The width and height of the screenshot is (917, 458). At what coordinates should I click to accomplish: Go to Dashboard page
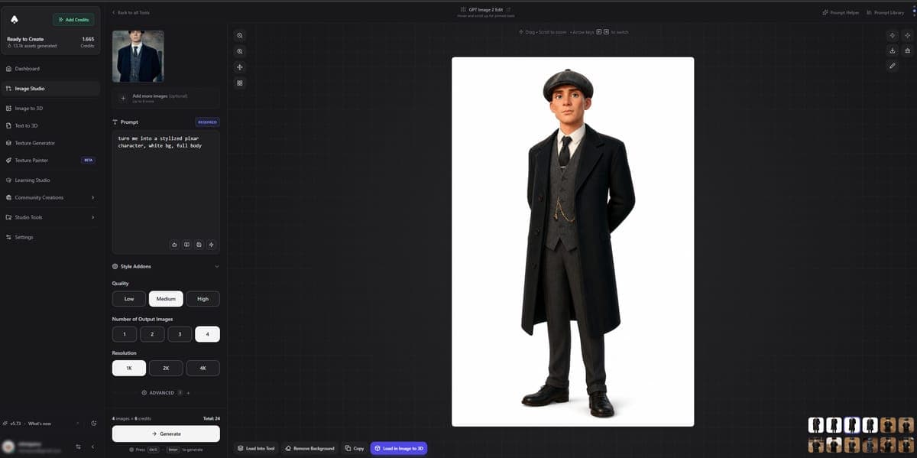click(x=50, y=69)
